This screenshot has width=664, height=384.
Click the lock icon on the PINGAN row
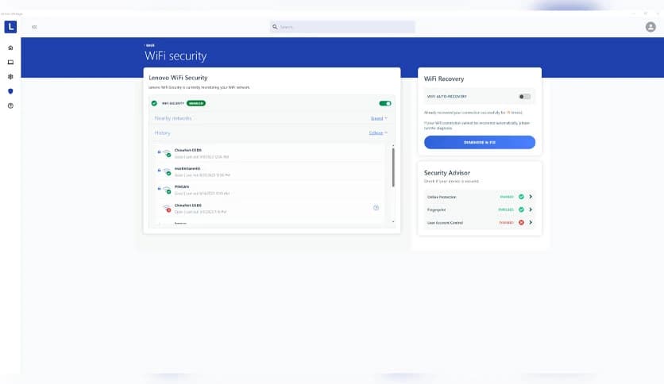pos(159,188)
